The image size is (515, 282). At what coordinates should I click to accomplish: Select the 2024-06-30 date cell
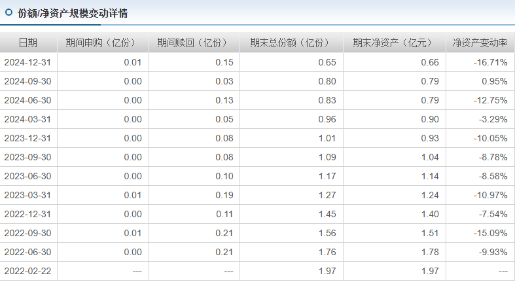click(27, 100)
